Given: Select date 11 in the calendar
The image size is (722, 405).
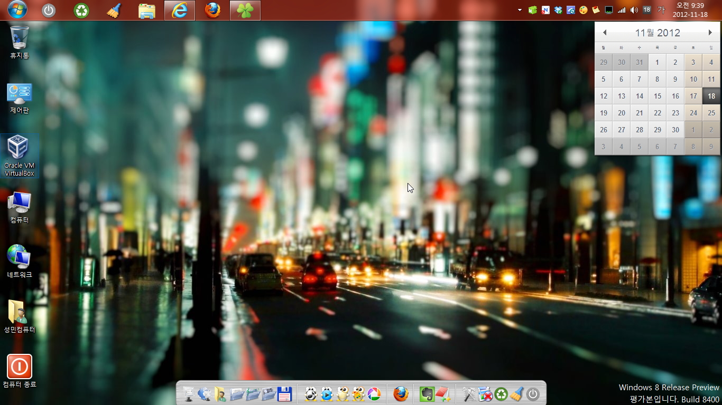Looking at the screenshot, I should pos(711,79).
